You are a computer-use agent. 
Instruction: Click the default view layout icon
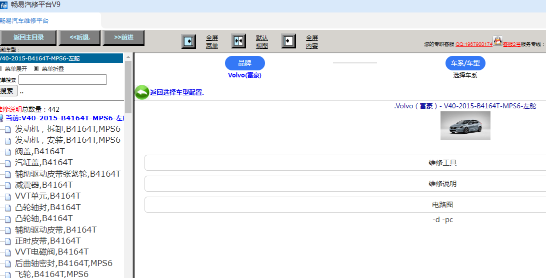pos(238,41)
